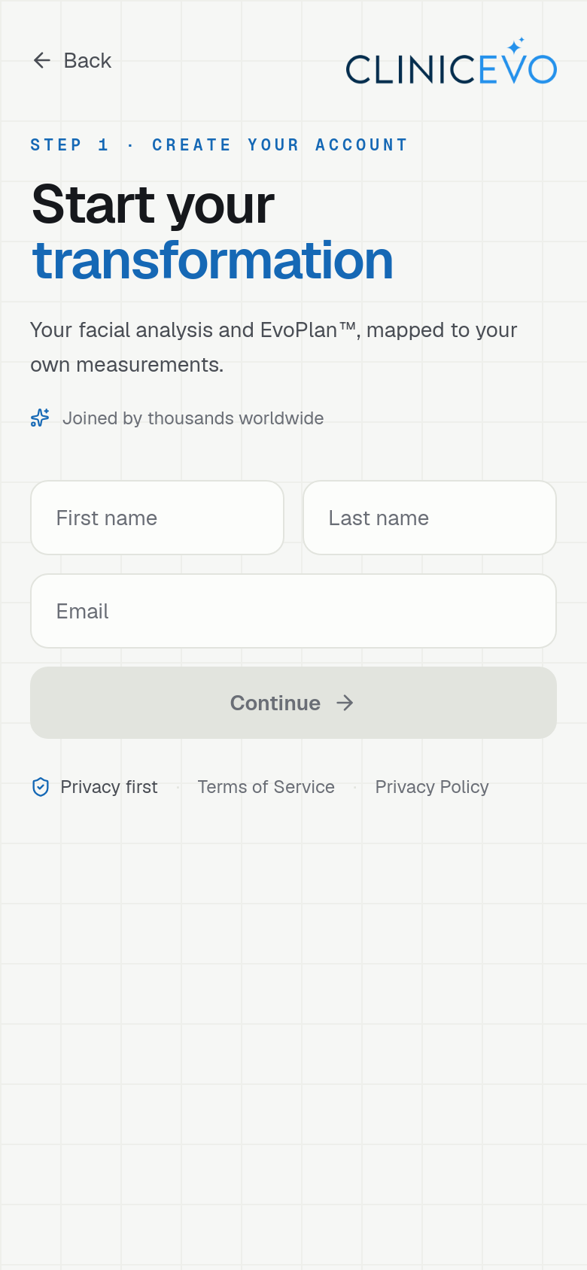Click the shield checkmark icon
Screen dimensions: 587x1270
click(x=41, y=787)
